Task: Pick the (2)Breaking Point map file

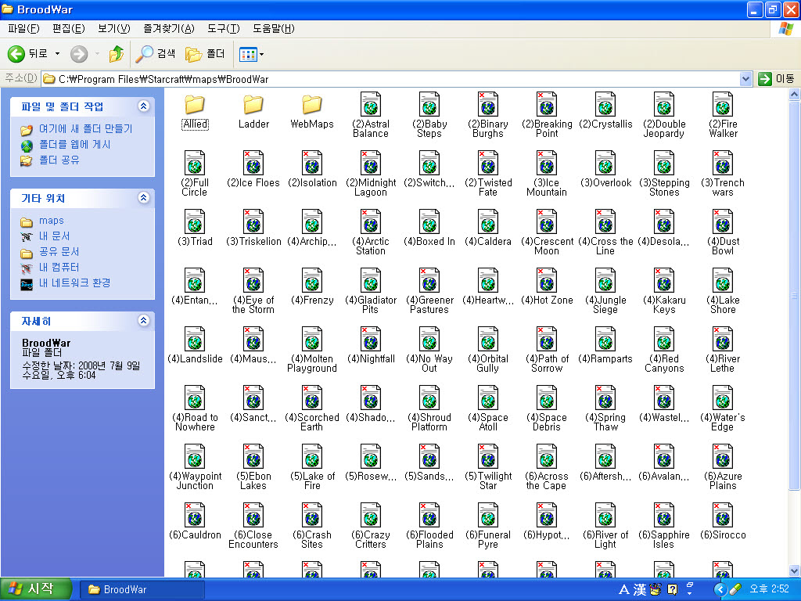Action: (x=547, y=116)
